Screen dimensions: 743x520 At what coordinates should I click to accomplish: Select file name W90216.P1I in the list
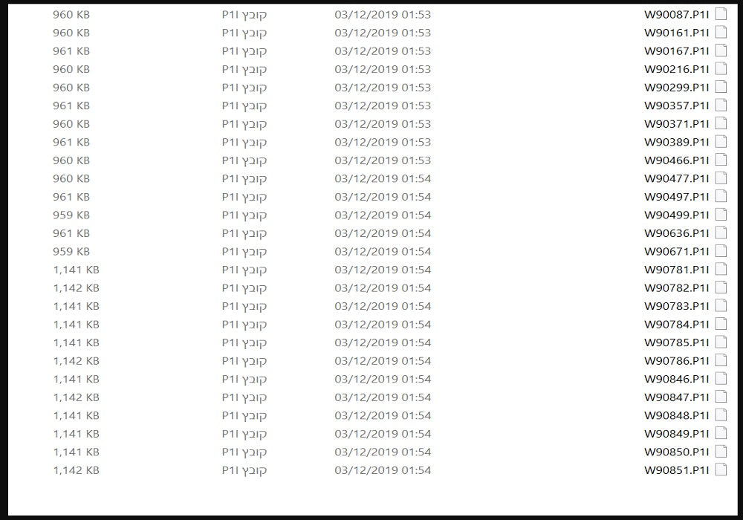[x=677, y=69]
